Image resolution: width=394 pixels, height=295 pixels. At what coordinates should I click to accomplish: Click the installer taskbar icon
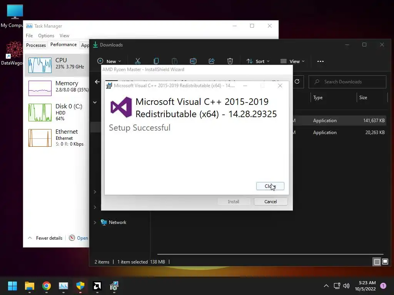[x=114, y=286]
